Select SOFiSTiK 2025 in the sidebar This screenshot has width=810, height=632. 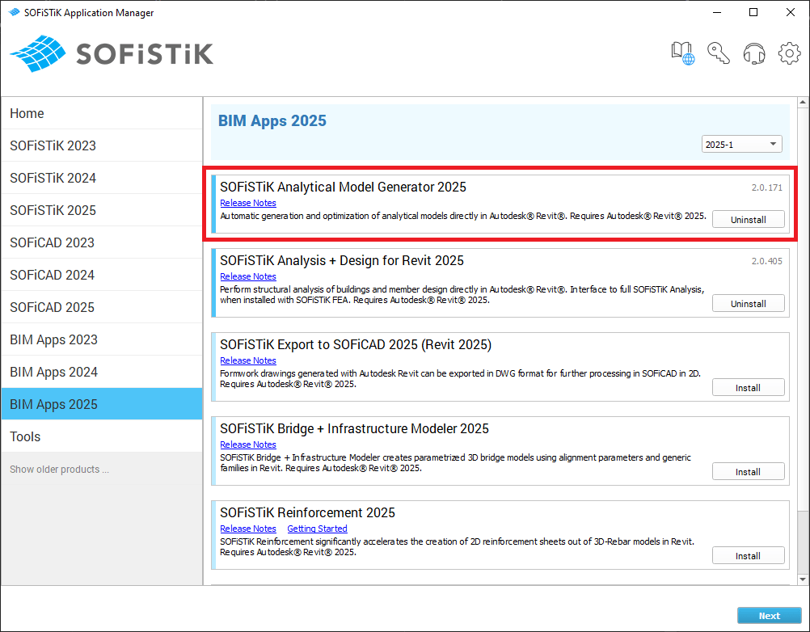click(x=102, y=210)
